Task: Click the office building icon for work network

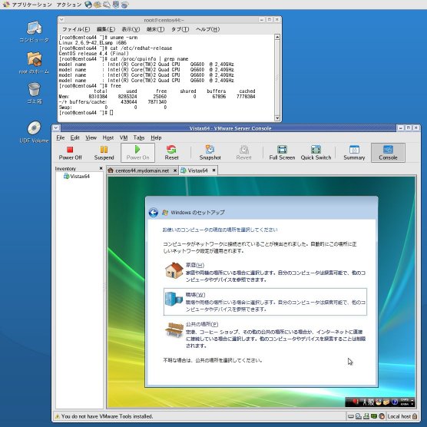Action: click(174, 299)
